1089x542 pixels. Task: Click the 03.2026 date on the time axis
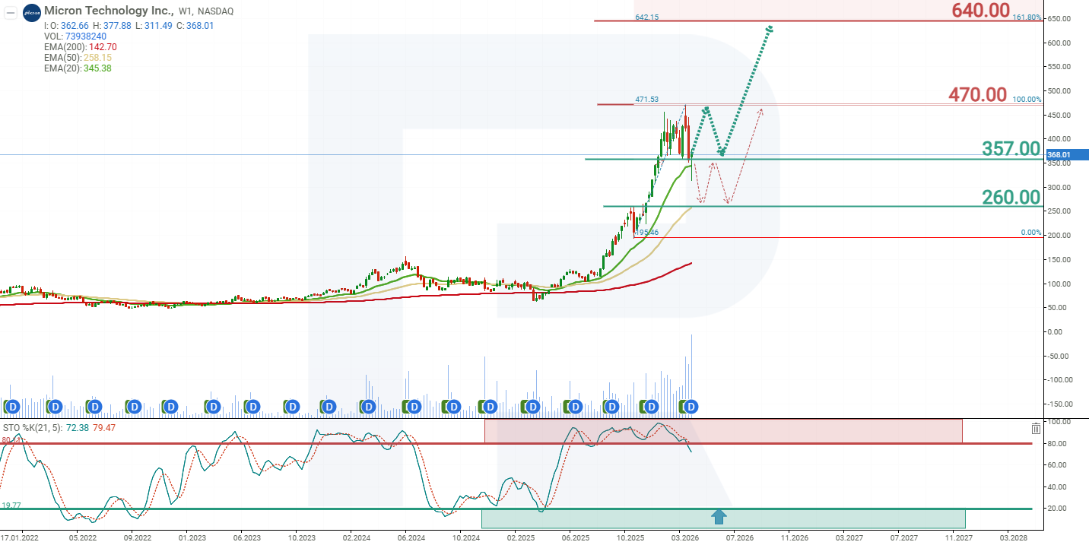(684, 536)
